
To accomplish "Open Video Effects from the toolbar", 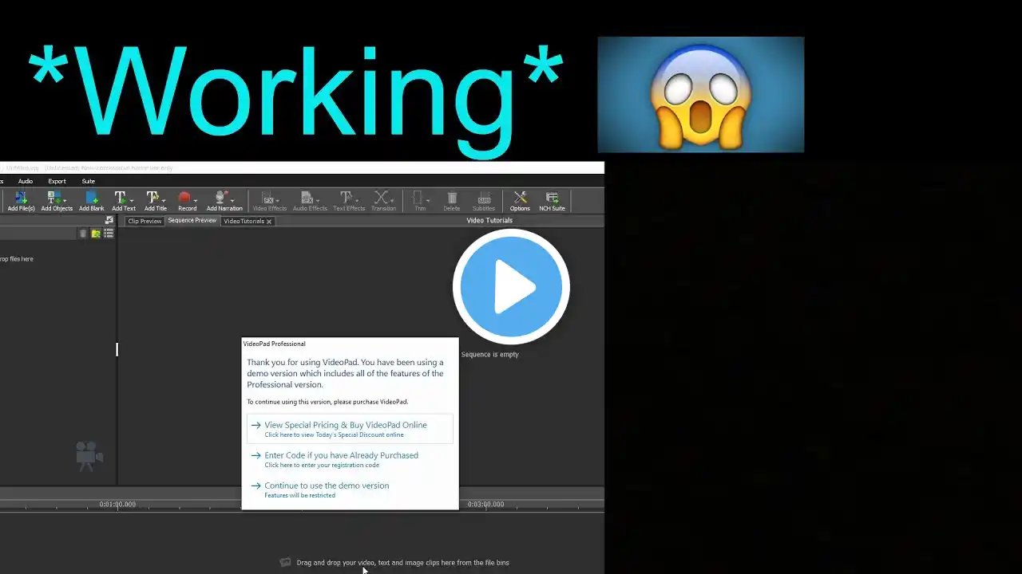I will pyautogui.click(x=269, y=201).
